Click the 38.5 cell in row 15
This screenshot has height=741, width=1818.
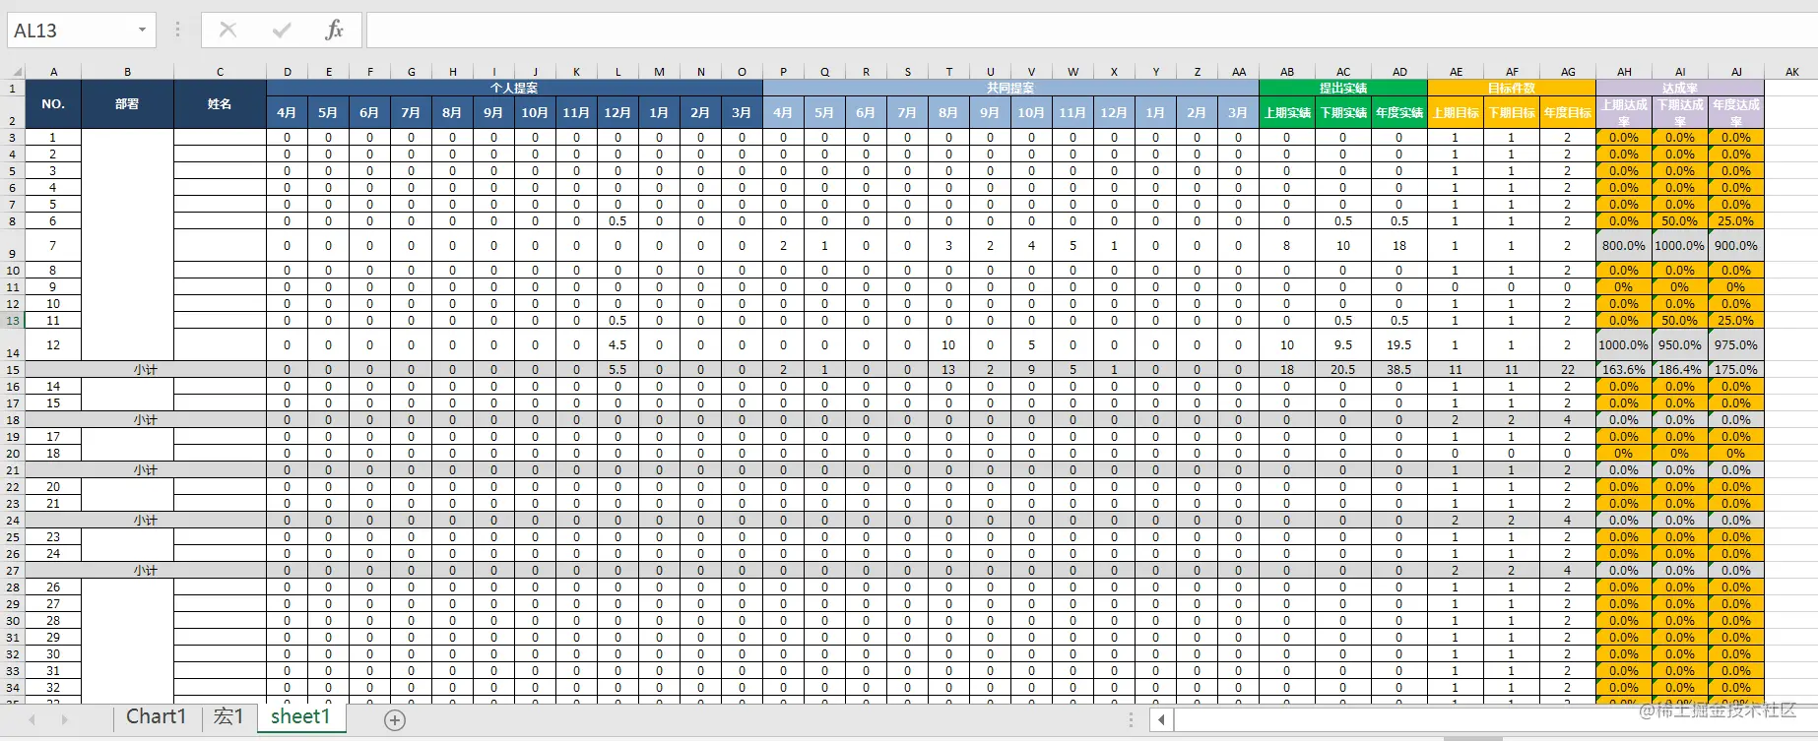pos(1399,370)
